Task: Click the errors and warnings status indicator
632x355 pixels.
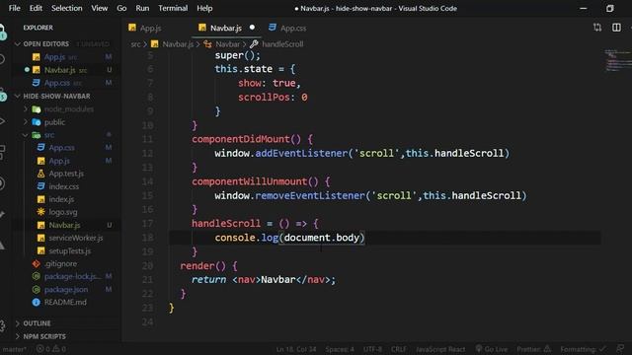Action: click(x=51, y=349)
